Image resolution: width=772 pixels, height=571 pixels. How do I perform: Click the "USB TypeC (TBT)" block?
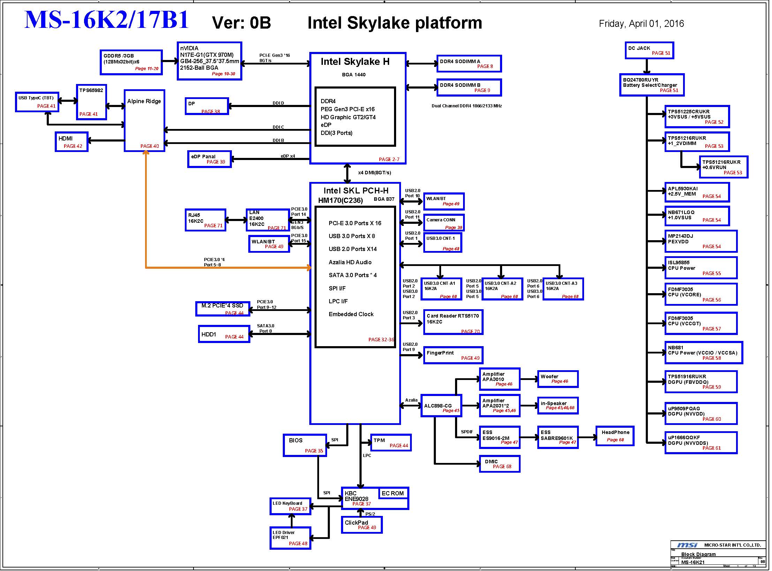(x=37, y=102)
